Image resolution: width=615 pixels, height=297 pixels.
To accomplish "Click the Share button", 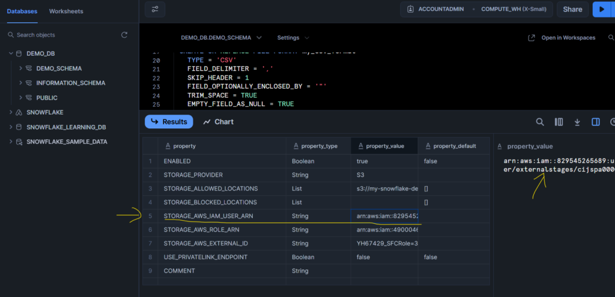I will click(572, 10).
